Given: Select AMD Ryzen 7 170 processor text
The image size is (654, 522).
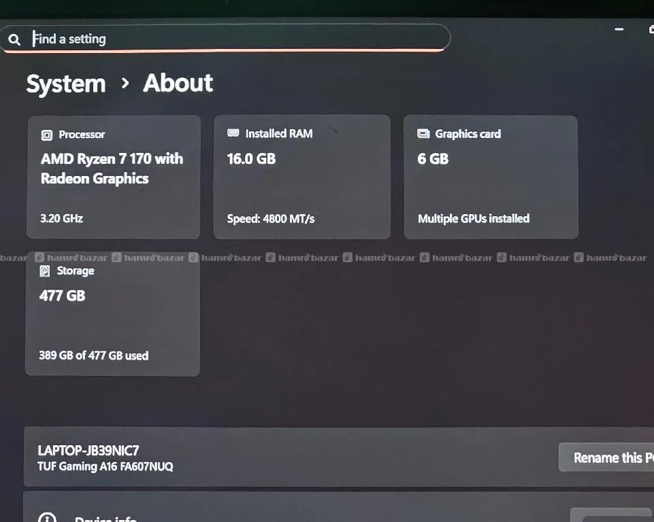Looking at the screenshot, I should pos(112,169).
